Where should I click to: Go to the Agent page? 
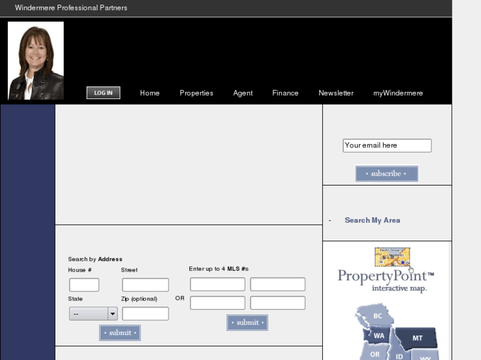[243, 93]
